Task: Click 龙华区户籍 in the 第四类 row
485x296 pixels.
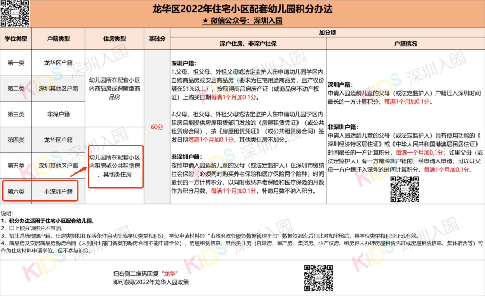Action: (x=58, y=140)
